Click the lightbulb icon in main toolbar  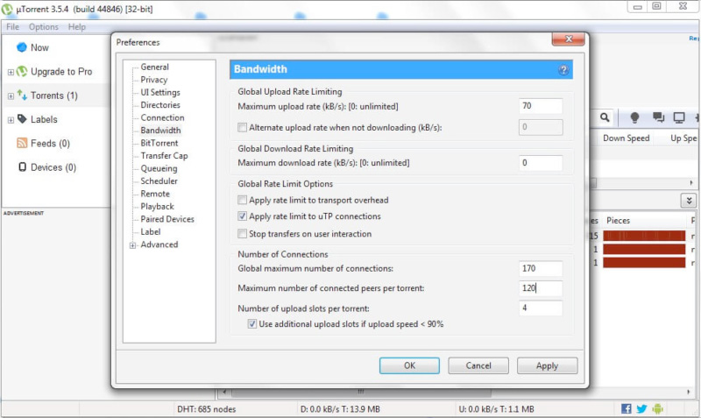[x=634, y=117]
